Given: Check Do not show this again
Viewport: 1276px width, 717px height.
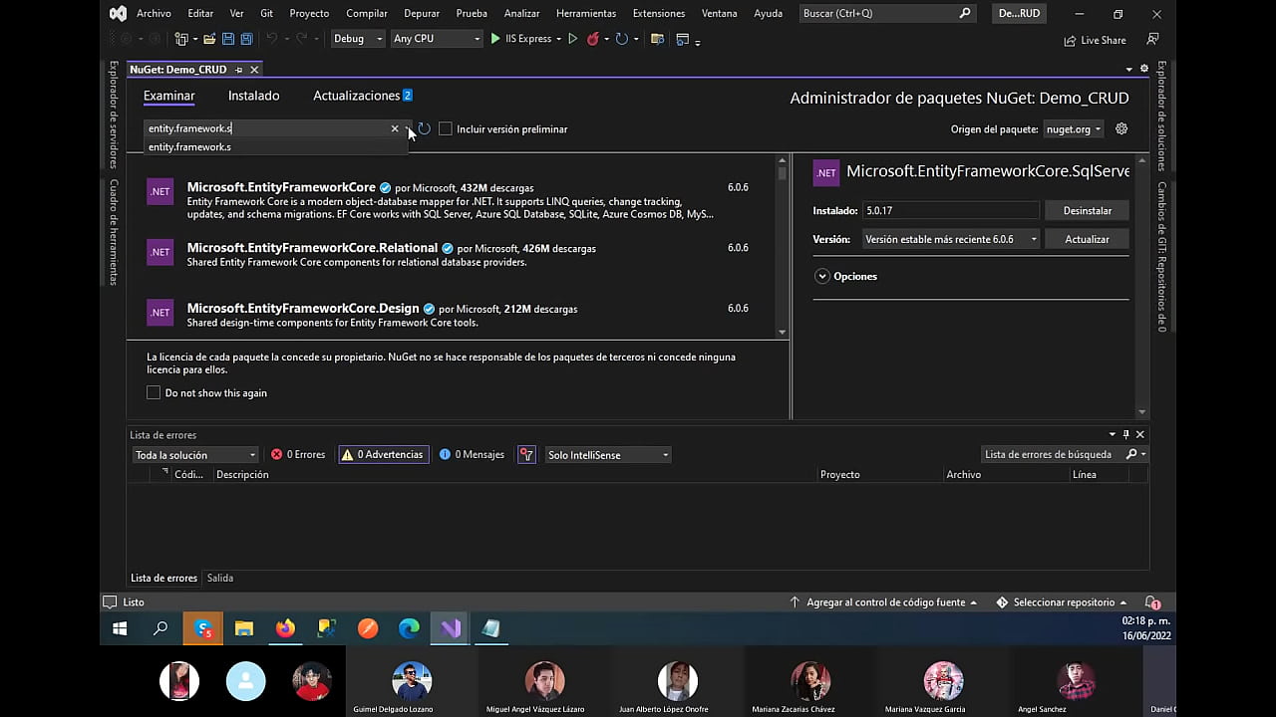Looking at the screenshot, I should click(x=154, y=392).
